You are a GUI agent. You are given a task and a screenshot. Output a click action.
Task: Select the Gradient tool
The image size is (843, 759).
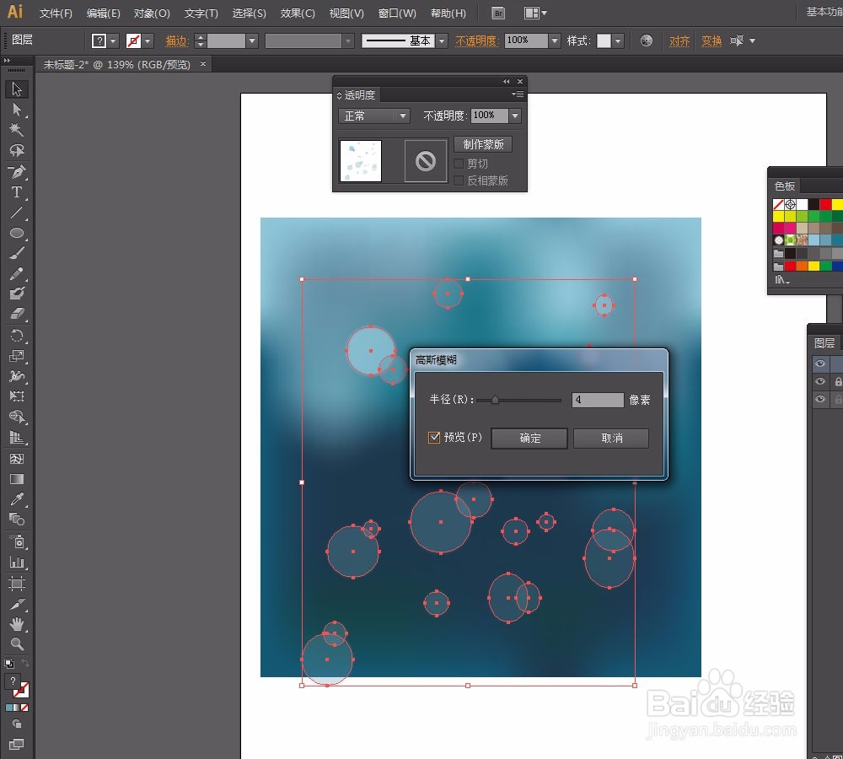[17, 479]
